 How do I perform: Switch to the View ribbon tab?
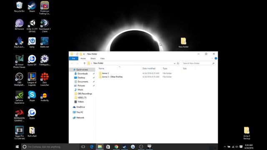click(x=102, y=58)
